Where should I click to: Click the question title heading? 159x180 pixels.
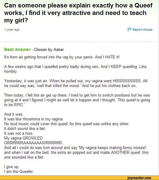click(x=78, y=13)
